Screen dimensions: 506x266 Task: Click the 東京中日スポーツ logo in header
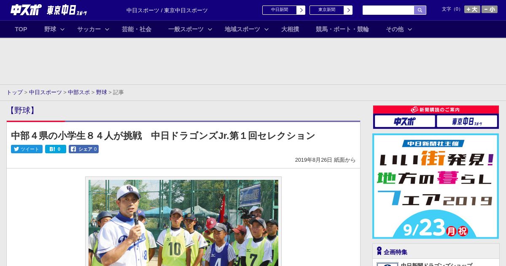click(x=67, y=10)
